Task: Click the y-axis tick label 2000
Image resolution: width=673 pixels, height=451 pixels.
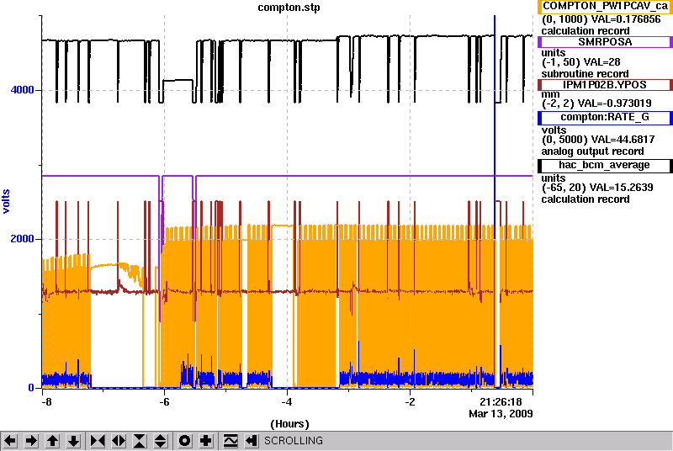Action: [23, 239]
